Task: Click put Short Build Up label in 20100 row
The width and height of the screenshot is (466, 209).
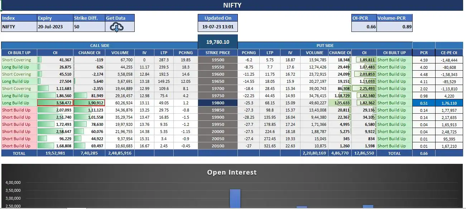Action: [x=391, y=146]
